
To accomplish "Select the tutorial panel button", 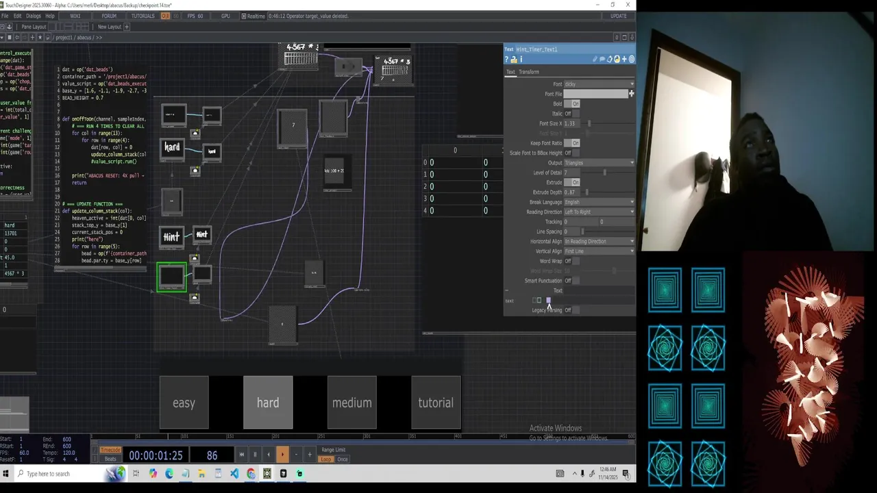I will point(436,403).
